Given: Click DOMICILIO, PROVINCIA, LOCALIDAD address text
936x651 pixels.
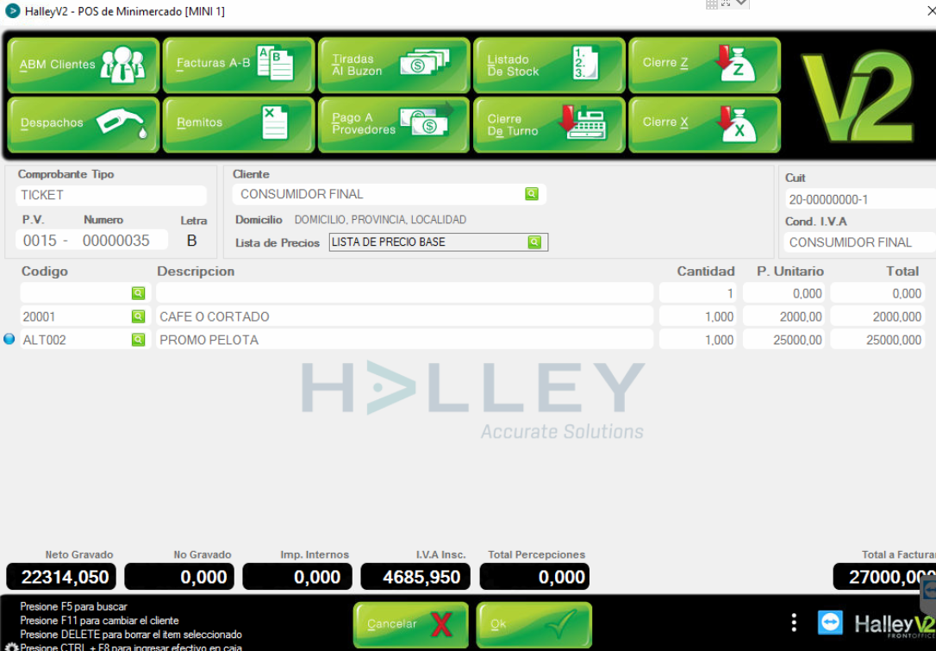Looking at the screenshot, I should coord(380,220).
